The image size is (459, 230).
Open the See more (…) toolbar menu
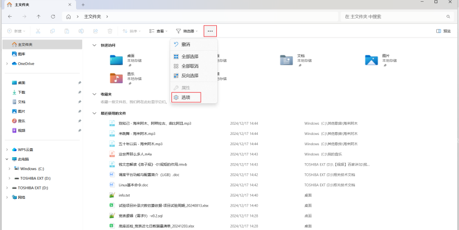point(210,31)
